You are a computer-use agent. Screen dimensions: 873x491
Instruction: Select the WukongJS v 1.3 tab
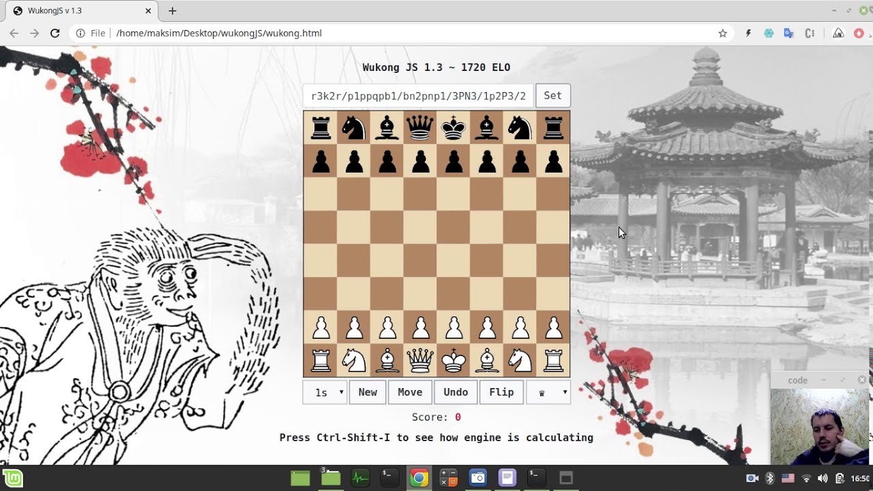click(x=82, y=11)
